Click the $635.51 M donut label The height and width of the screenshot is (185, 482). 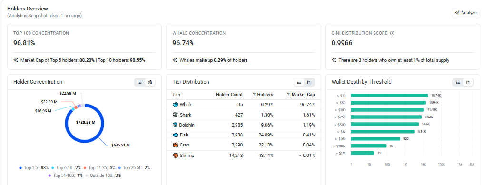point(120,145)
